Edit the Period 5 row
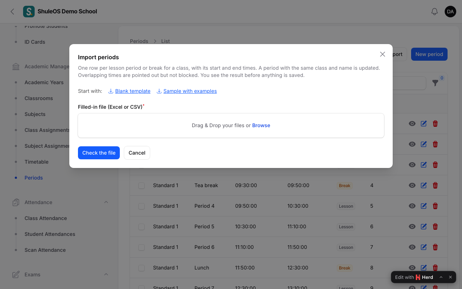 click(x=424, y=227)
